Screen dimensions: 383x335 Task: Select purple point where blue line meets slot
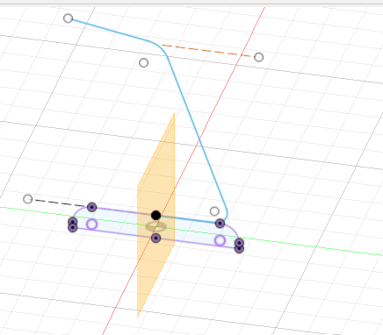(x=220, y=224)
